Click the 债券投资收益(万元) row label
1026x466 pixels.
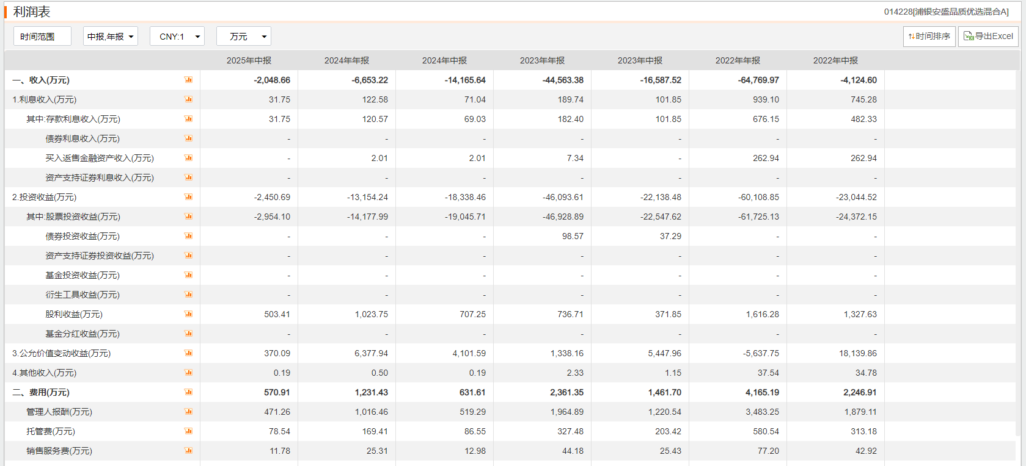[82, 236]
